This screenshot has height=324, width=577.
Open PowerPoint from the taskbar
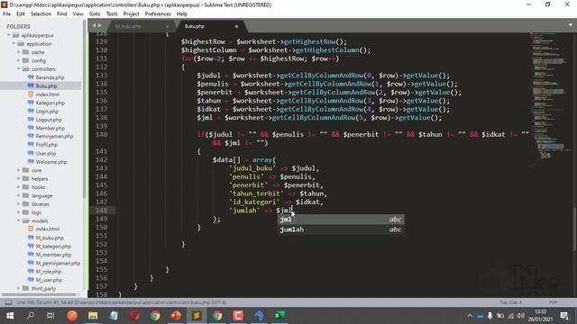(176, 316)
